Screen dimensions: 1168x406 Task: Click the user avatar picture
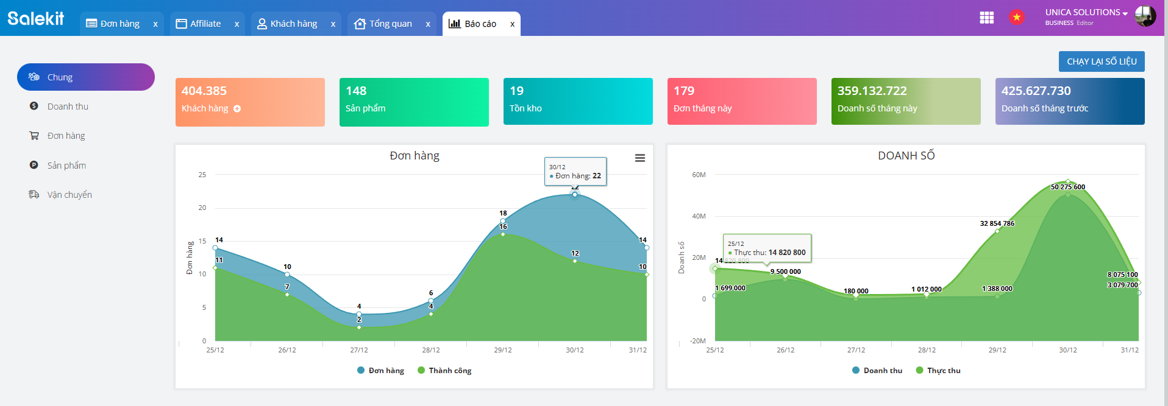point(1145,16)
